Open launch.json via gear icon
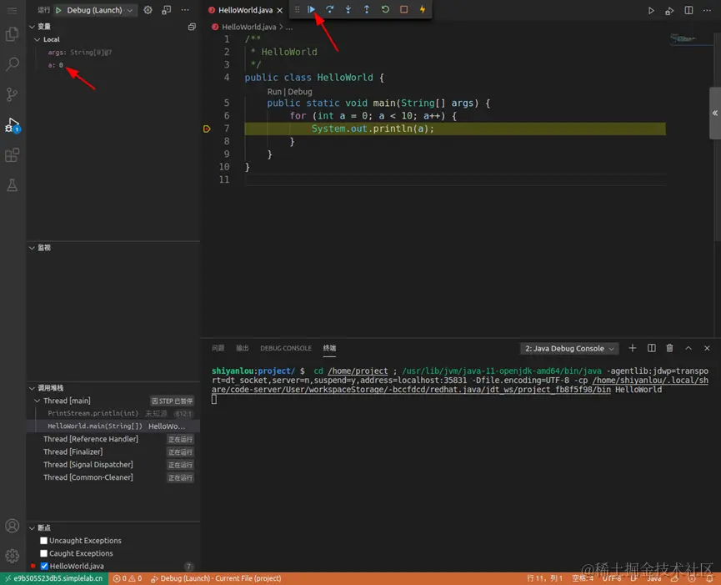Viewport: 721px width, 585px height. [148, 10]
